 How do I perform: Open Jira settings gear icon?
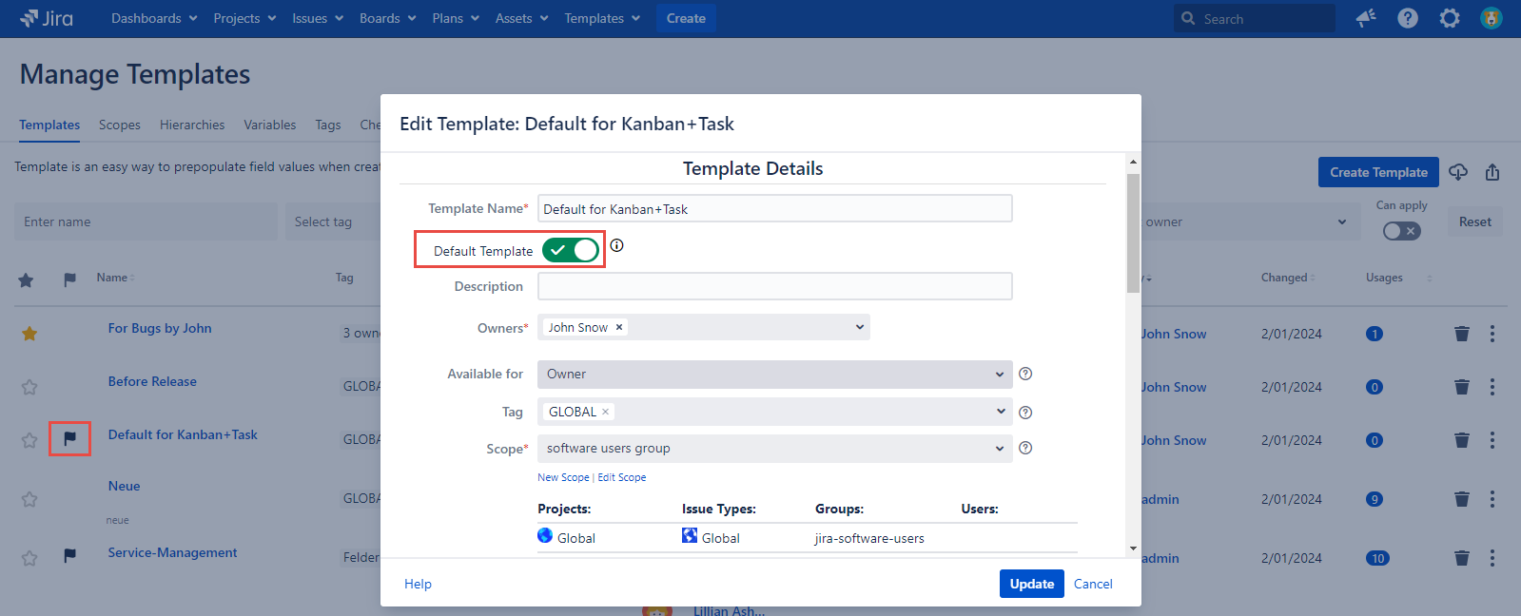(1449, 18)
